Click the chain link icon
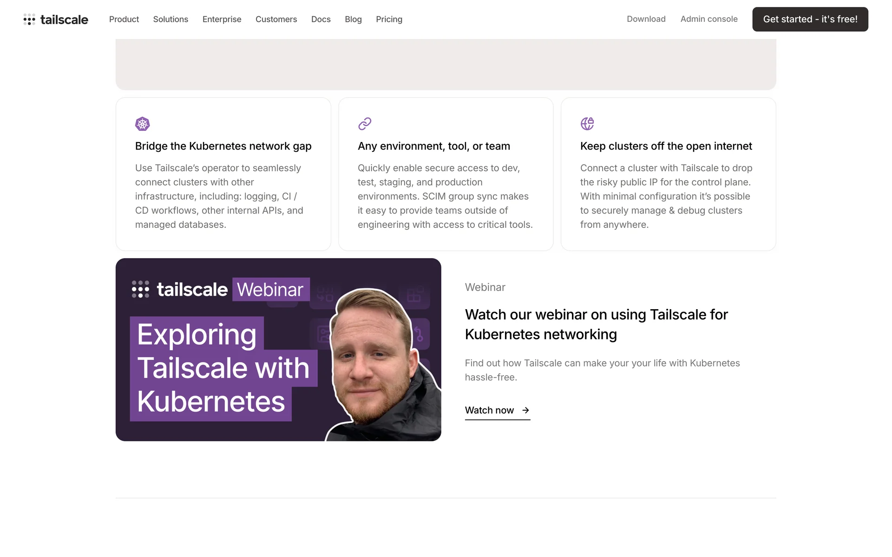Viewport: 892px width, 557px height. [x=365, y=124]
